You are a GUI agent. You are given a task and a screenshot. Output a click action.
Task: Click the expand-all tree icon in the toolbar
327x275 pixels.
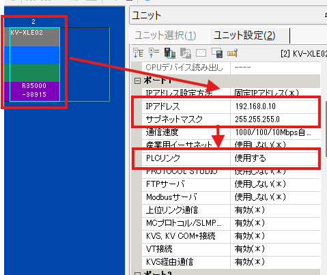tap(138, 53)
